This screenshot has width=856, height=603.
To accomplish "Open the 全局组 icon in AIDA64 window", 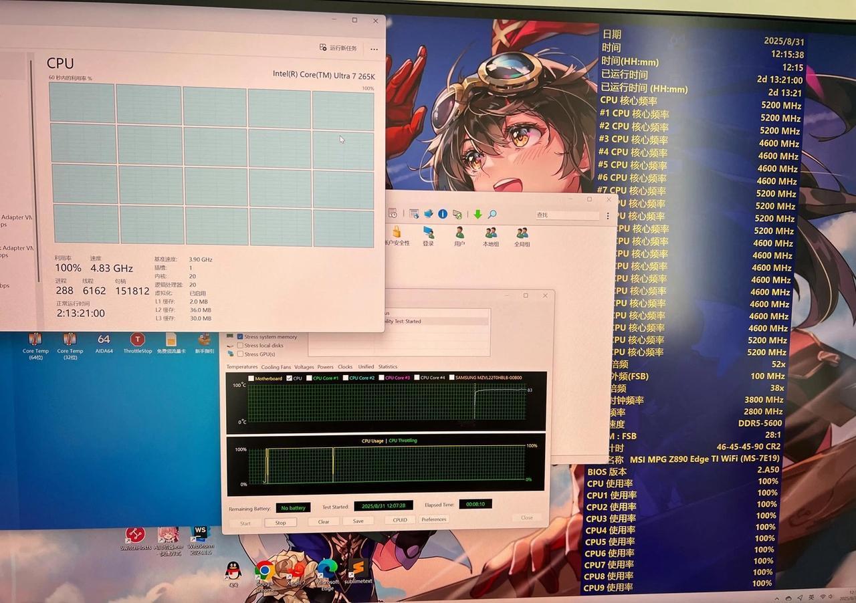I will pyautogui.click(x=522, y=236).
